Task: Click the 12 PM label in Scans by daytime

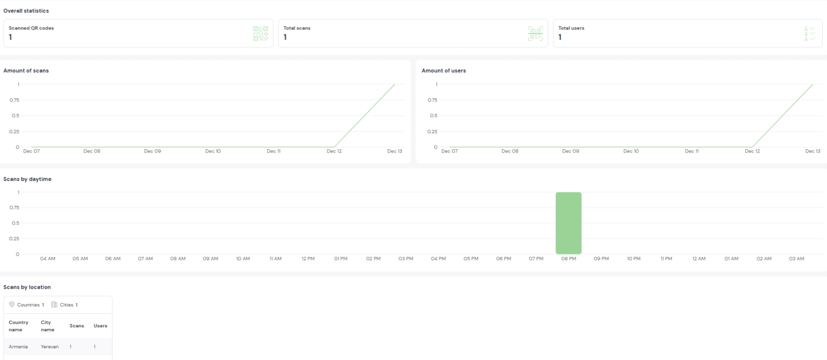Action: coord(308,258)
